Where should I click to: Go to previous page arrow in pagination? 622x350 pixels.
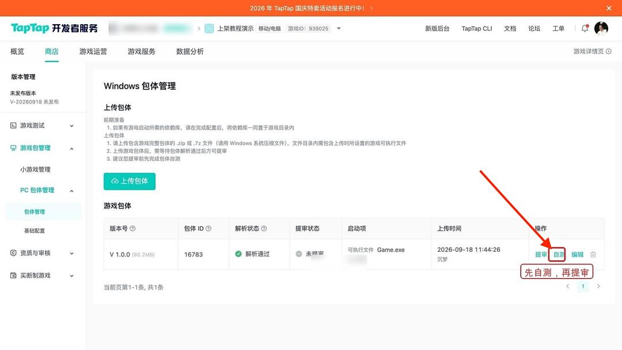tap(568, 286)
